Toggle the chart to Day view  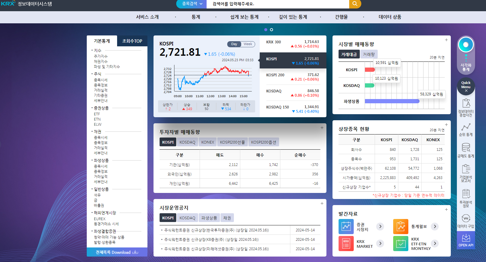click(234, 44)
